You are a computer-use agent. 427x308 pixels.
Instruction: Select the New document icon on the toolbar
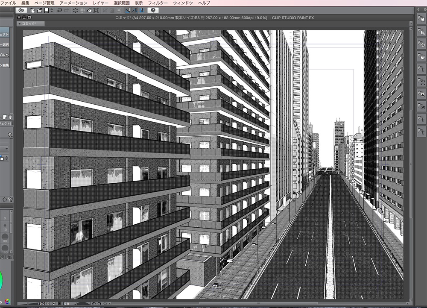click(32, 10)
